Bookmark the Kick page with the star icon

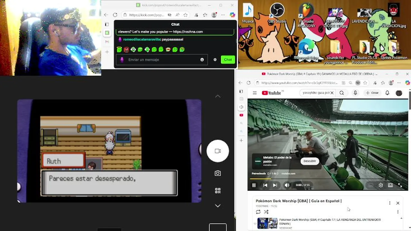[185, 15]
